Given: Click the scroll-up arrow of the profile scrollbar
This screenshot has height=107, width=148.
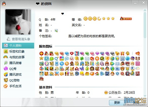Looking at the screenshot, I should tap(145, 10).
